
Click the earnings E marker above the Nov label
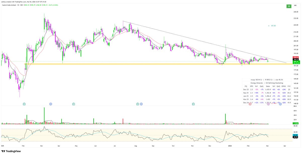pyautogui.click(x=193, y=104)
